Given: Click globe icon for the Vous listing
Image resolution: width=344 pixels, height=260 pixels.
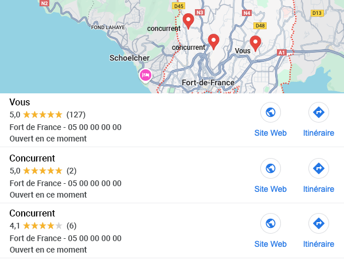Looking at the screenshot, I should [x=271, y=112].
